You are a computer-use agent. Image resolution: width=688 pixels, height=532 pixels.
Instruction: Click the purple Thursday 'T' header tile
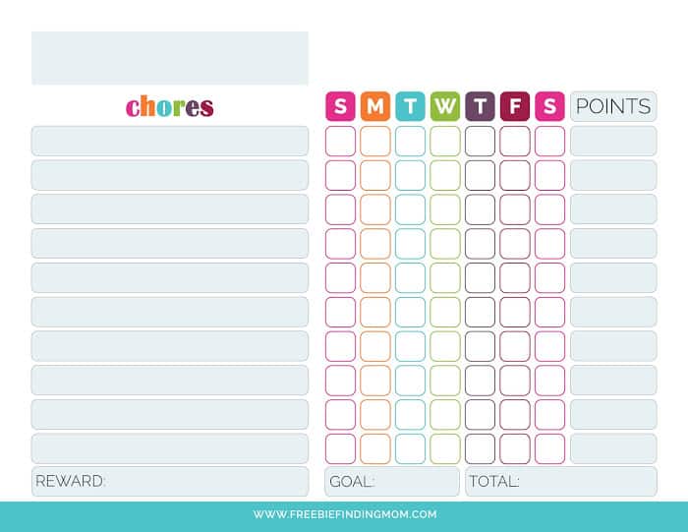pos(480,106)
